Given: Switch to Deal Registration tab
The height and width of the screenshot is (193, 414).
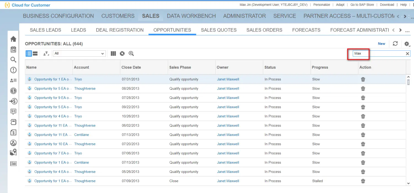Looking at the screenshot, I should point(120,30).
